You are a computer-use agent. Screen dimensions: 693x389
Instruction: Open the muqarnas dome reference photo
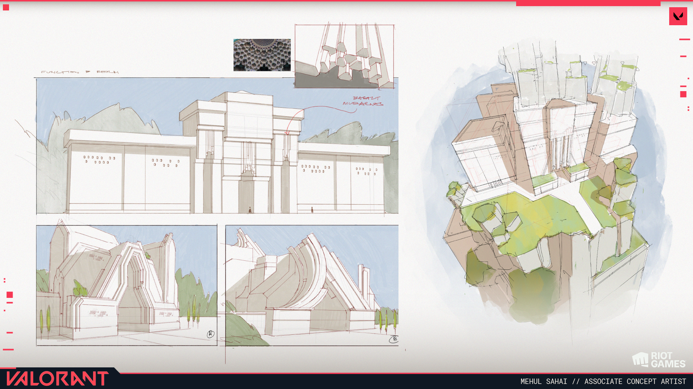(262, 55)
